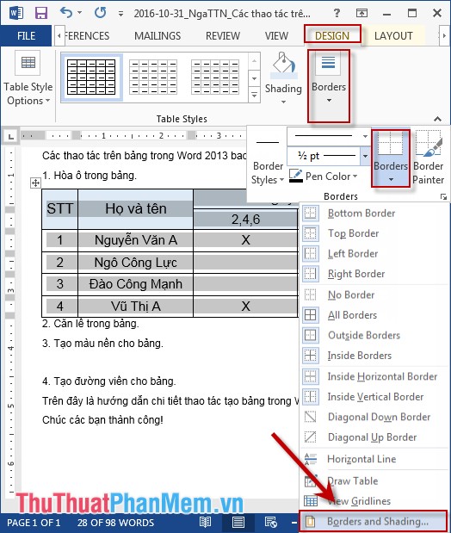Switch to Read Mode view
The height and width of the screenshot is (533, 451).
tap(206, 522)
